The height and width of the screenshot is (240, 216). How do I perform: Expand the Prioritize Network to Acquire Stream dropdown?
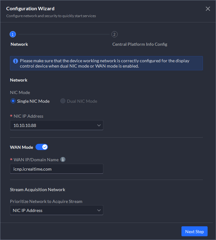tap(53, 210)
